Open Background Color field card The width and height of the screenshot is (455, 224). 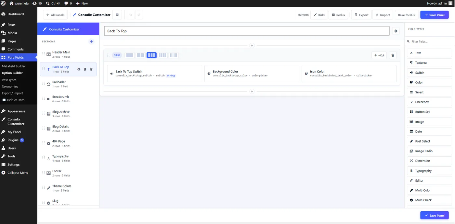click(252, 73)
